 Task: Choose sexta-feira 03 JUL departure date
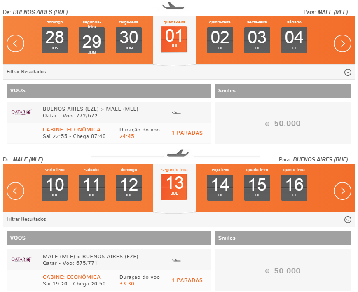click(257, 40)
